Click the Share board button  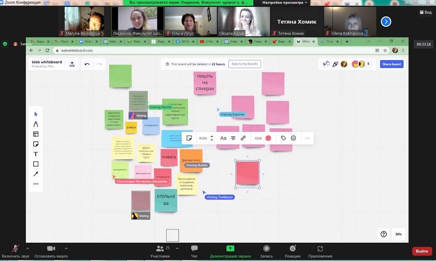tap(391, 64)
